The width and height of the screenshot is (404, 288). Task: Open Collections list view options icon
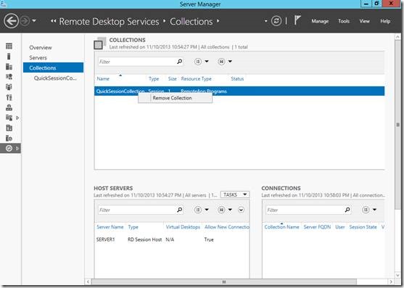[x=198, y=62]
